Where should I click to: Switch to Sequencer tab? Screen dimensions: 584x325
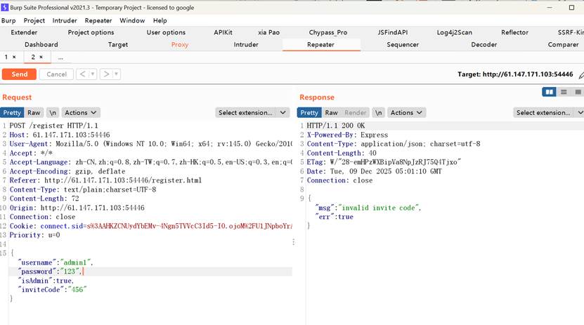coord(403,44)
